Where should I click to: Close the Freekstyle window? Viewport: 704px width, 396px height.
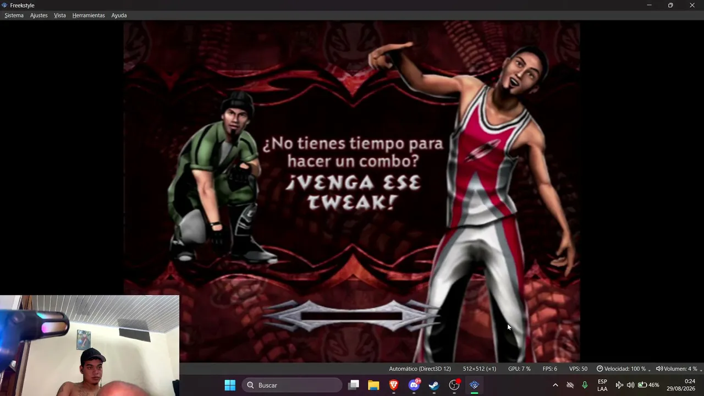[x=692, y=5]
